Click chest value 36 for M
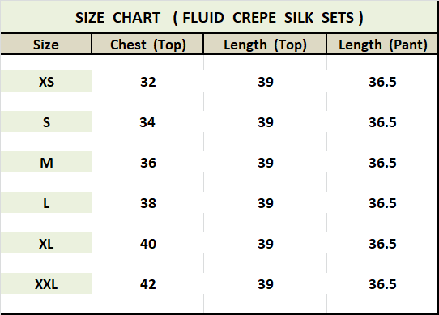Viewport: 439px width, 315px height. pos(148,163)
